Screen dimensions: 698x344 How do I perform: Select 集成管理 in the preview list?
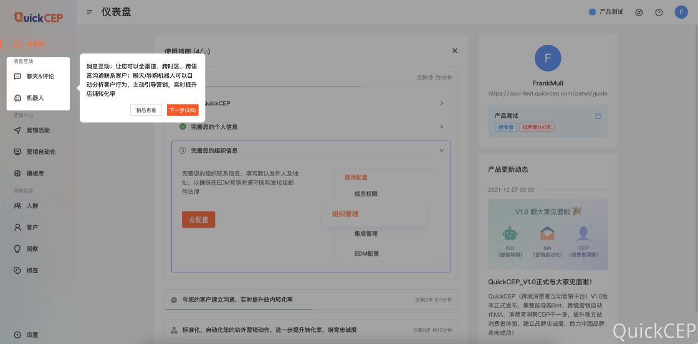click(x=366, y=233)
